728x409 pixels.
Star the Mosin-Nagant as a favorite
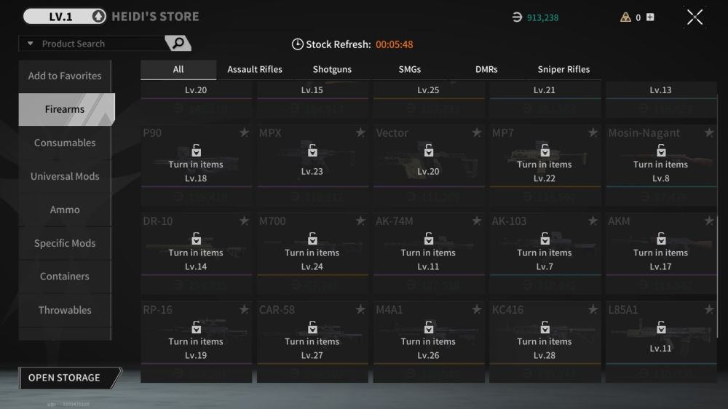(709, 132)
